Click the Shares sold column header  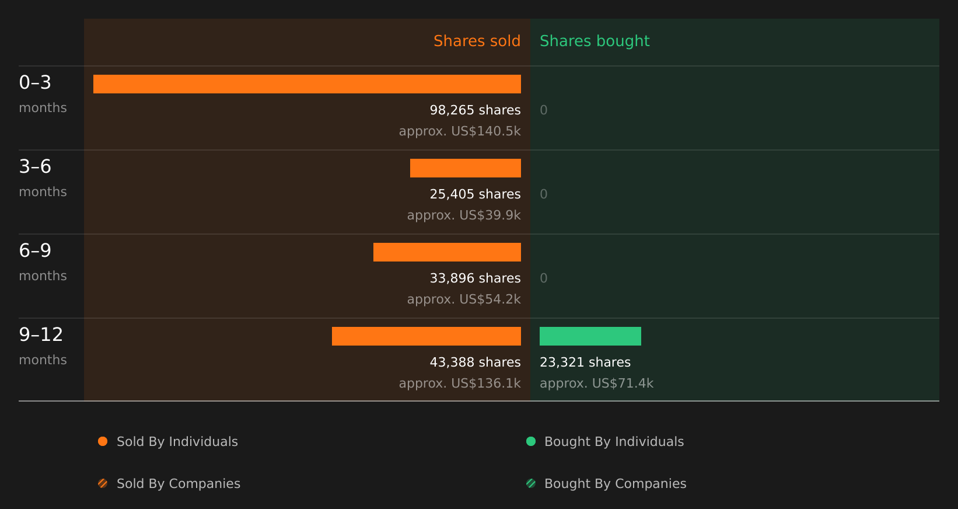(x=477, y=41)
